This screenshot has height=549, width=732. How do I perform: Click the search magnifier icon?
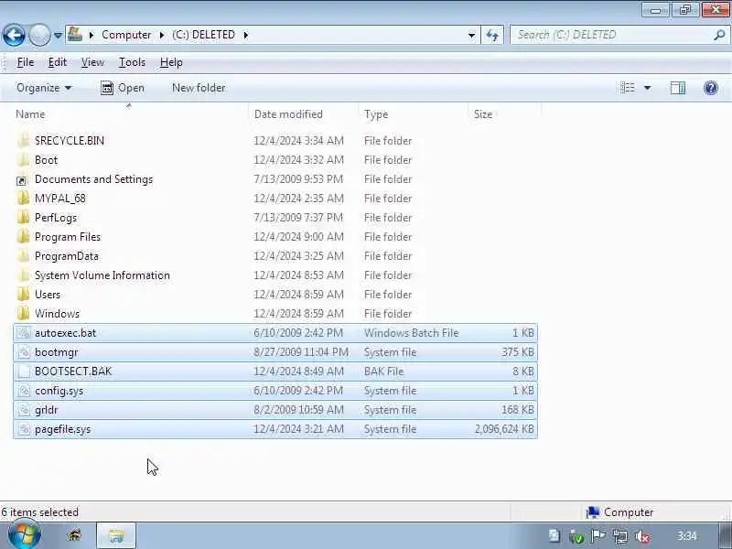click(x=719, y=35)
